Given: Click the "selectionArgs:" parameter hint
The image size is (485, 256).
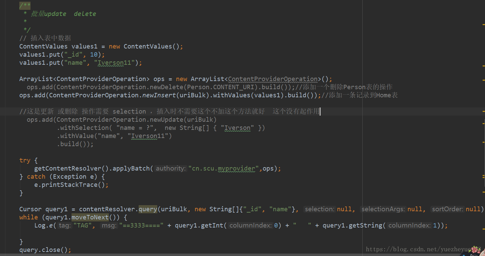Looking at the screenshot, I should coord(383,209).
